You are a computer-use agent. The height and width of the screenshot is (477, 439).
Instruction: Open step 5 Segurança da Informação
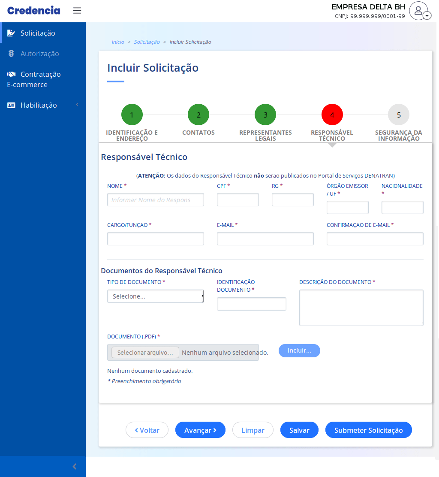coord(399,115)
